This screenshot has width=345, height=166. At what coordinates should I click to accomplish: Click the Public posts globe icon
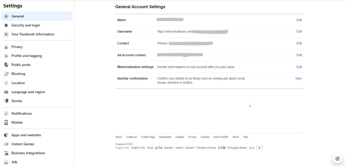(x=6, y=65)
